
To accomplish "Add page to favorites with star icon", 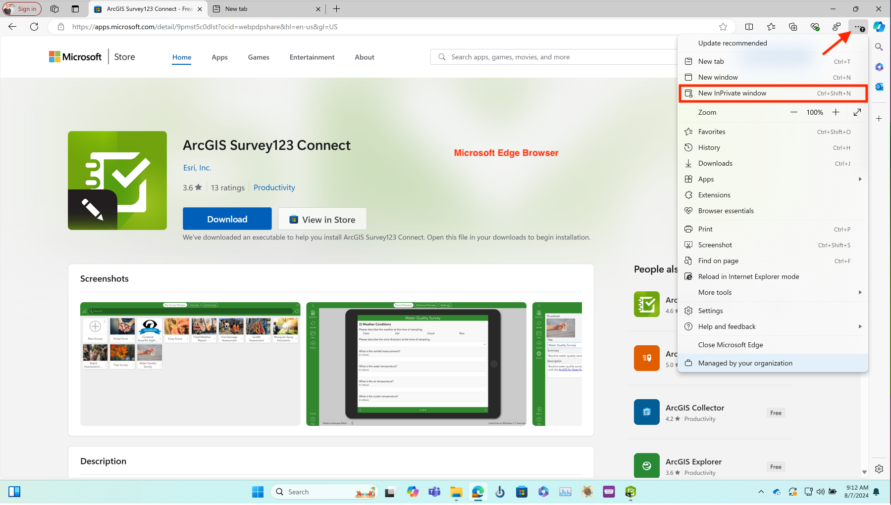I will [x=723, y=27].
